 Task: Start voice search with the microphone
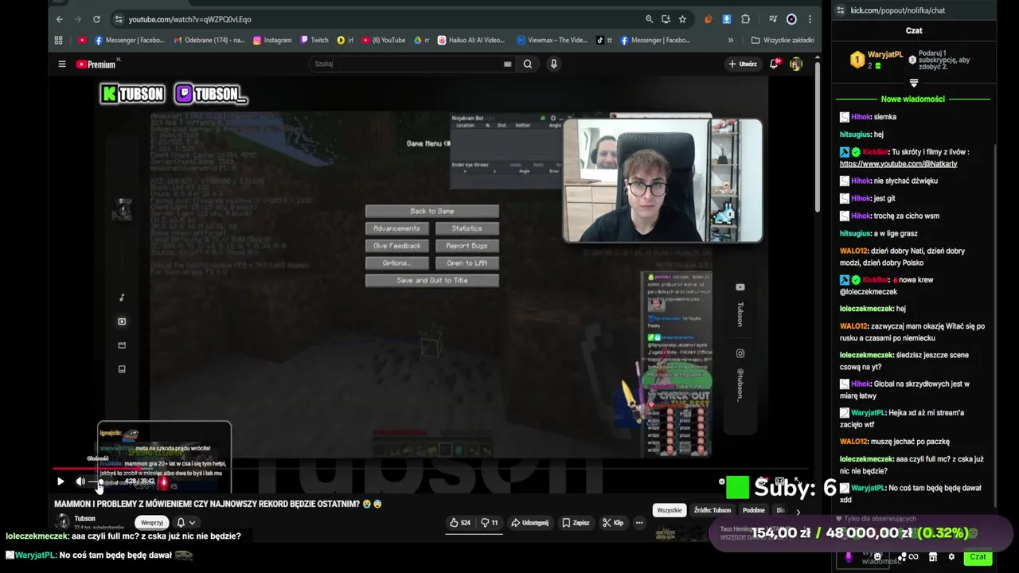click(553, 64)
